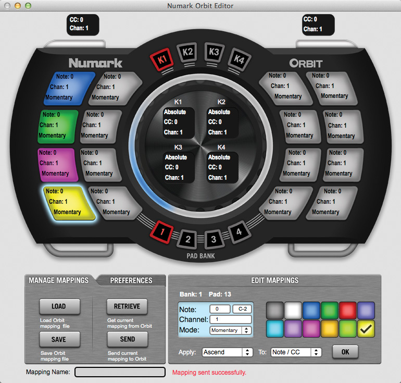The width and height of the screenshot is (401, 383).
Task: Select the right-side bottom-row inner pad
Action: click(285, 203)
